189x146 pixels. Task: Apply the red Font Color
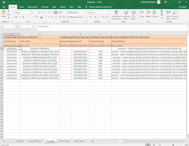point(41,17)
